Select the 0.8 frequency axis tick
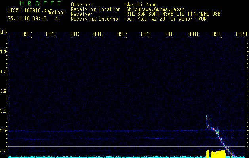Screen dimensions: 249x158 (4, 111)
